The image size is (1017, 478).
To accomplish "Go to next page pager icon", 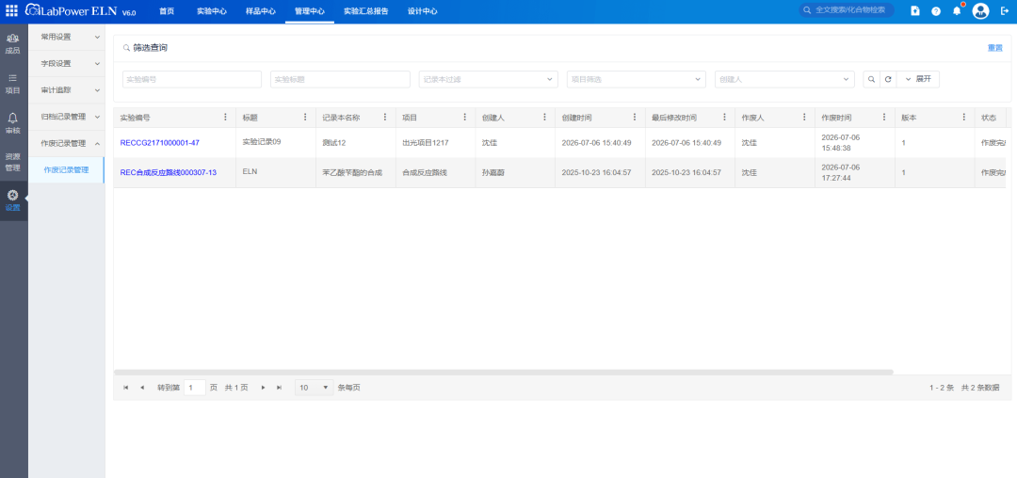I will tap(264, 388).
